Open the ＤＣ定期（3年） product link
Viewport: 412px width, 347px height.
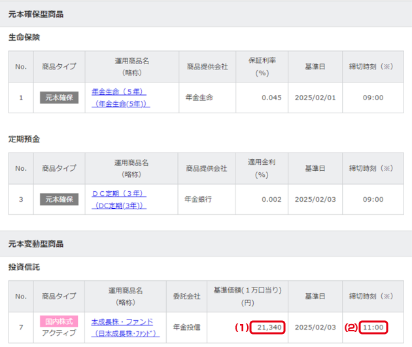pyautogui.click(x=118, y=194)
